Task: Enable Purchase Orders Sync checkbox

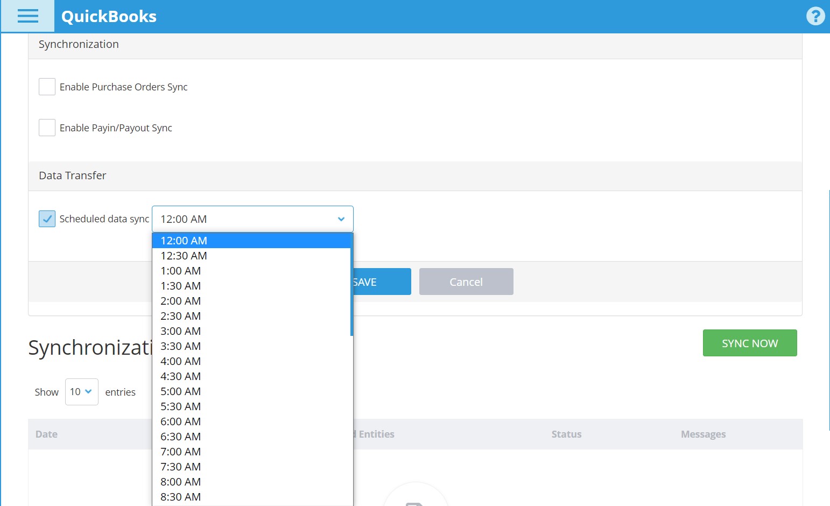Action: 47,87
